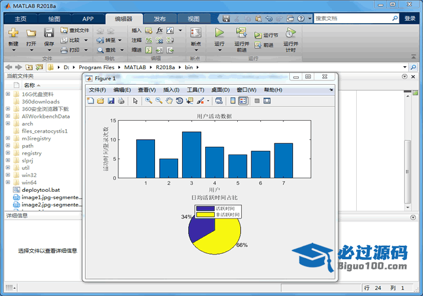
Task: Click Figure 1 print icon
Action: (x=121, y=101)
